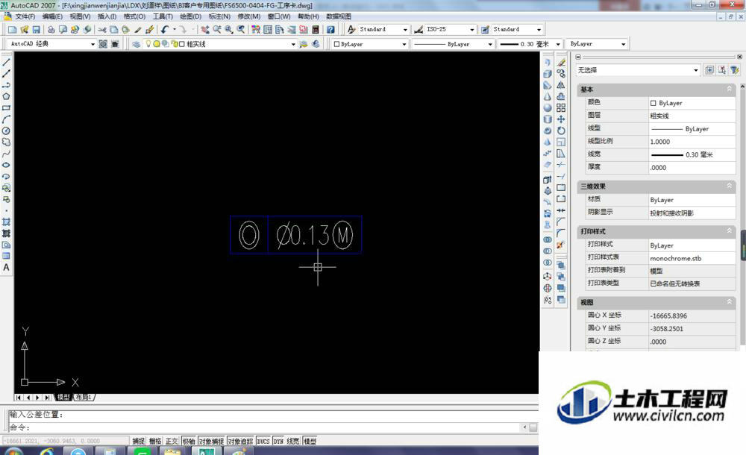Select the Move modify tool
Image resolution: width=746 pixels, height=455 pixels.
coord(562,119)
